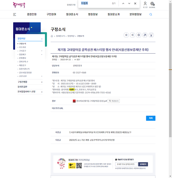Click the vertical page scrollbar thumb
172x178 pixels.
[170, 70]
